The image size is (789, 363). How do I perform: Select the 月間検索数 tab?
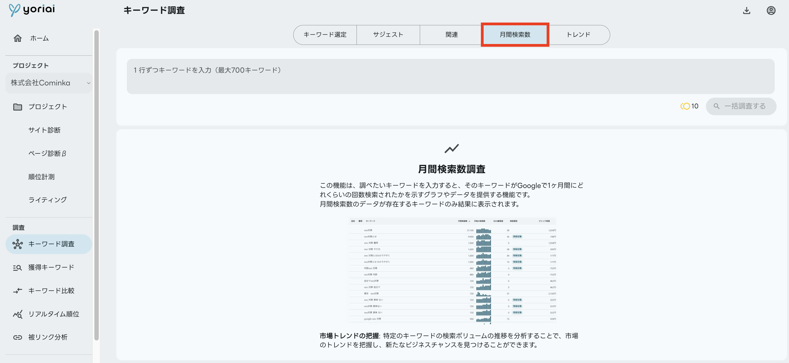click(x=515, y=35)
